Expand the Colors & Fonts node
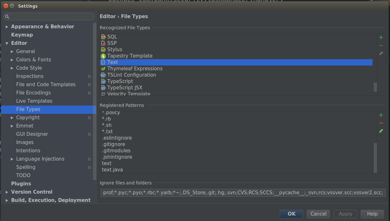This screenshot has width=390, height=221. 12,60
